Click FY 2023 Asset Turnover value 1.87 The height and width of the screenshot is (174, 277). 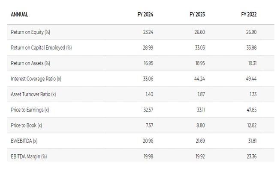point(202,94)
